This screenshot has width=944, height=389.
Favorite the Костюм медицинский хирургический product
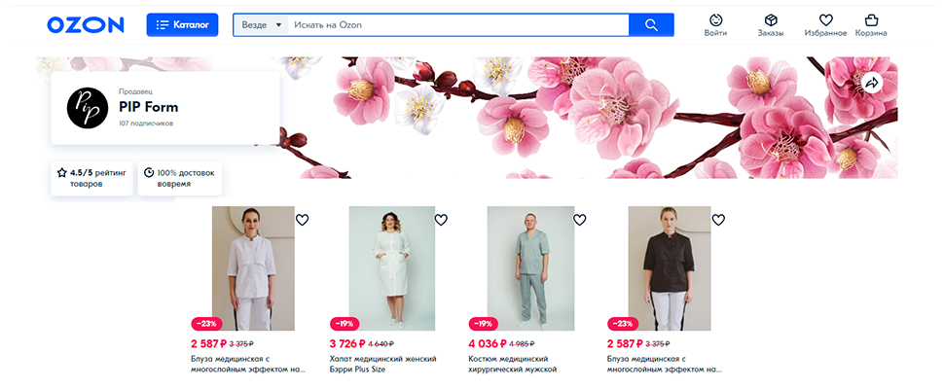[580, 220]
